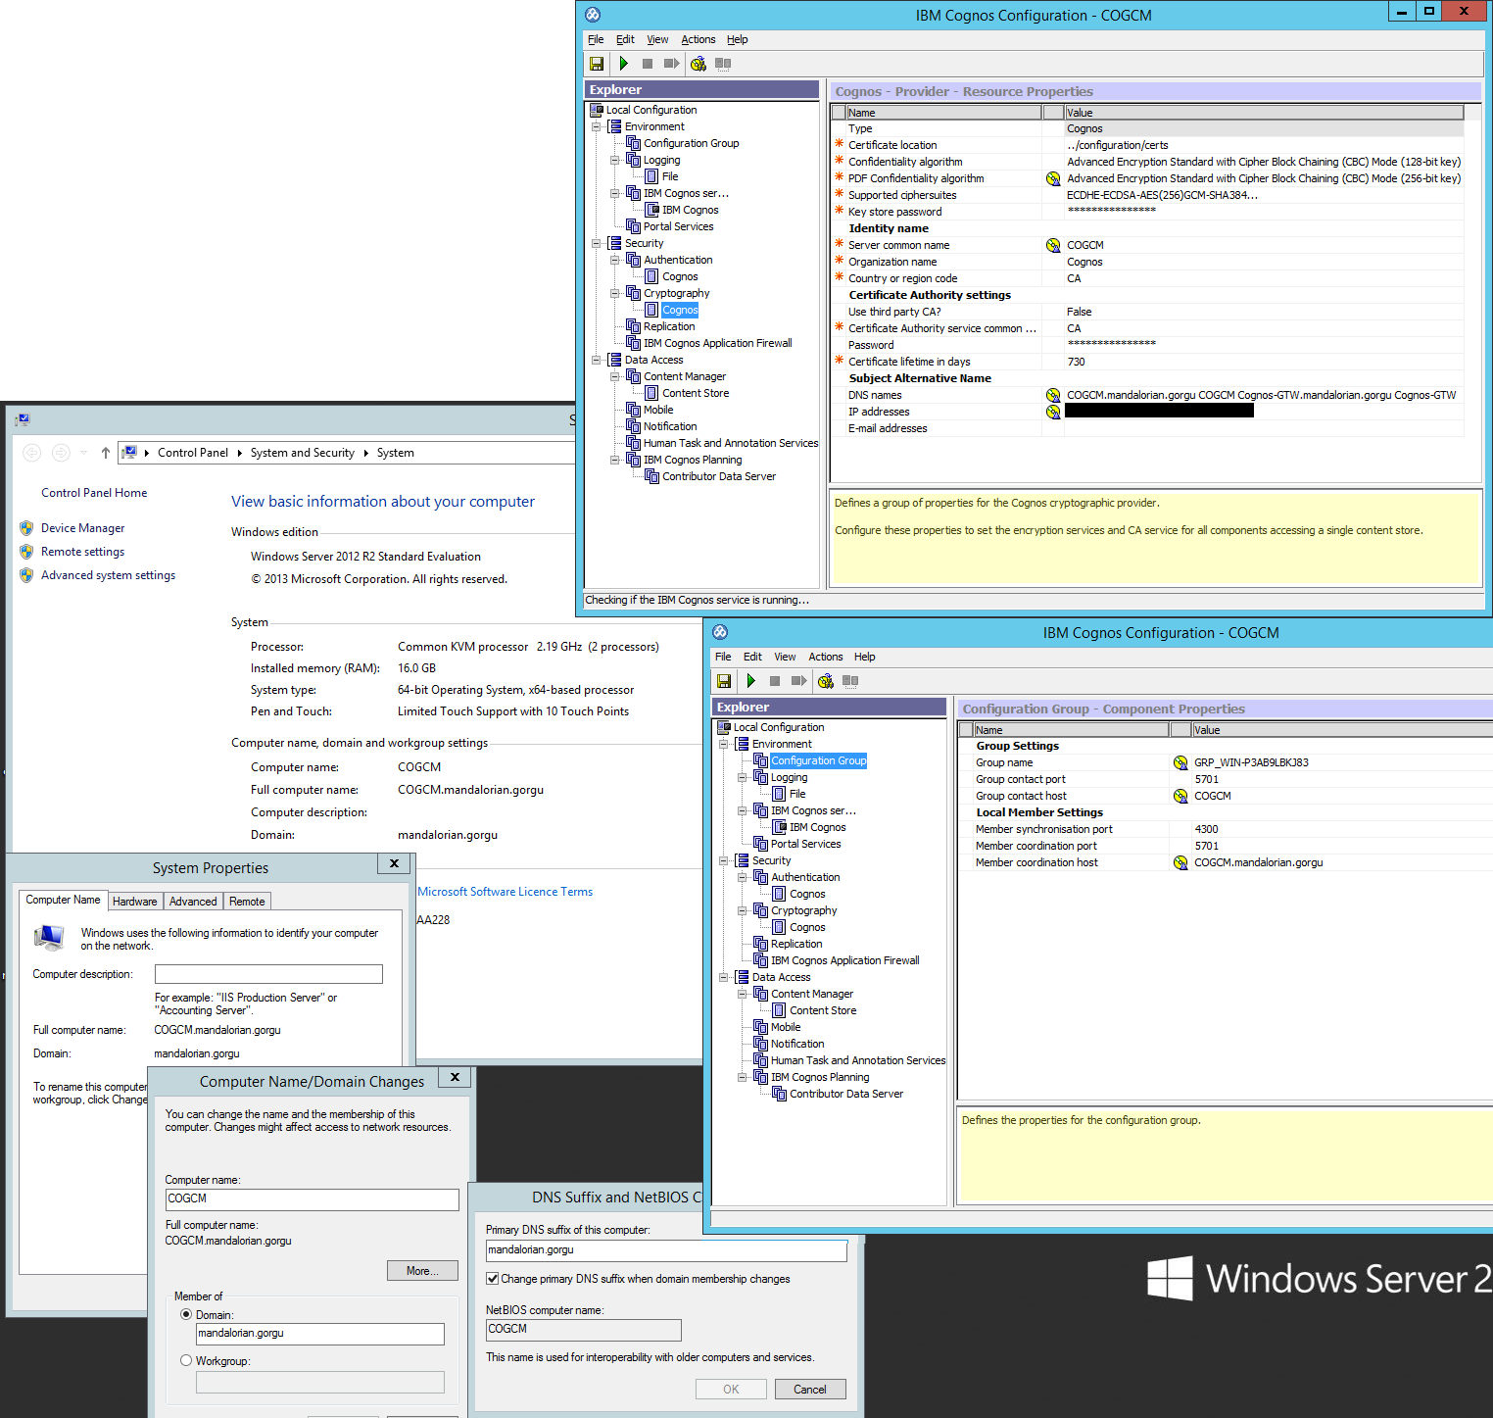1493x1418 pixels.
Task: Click Domain name input field in Member of
Action: coord(320,1334)
